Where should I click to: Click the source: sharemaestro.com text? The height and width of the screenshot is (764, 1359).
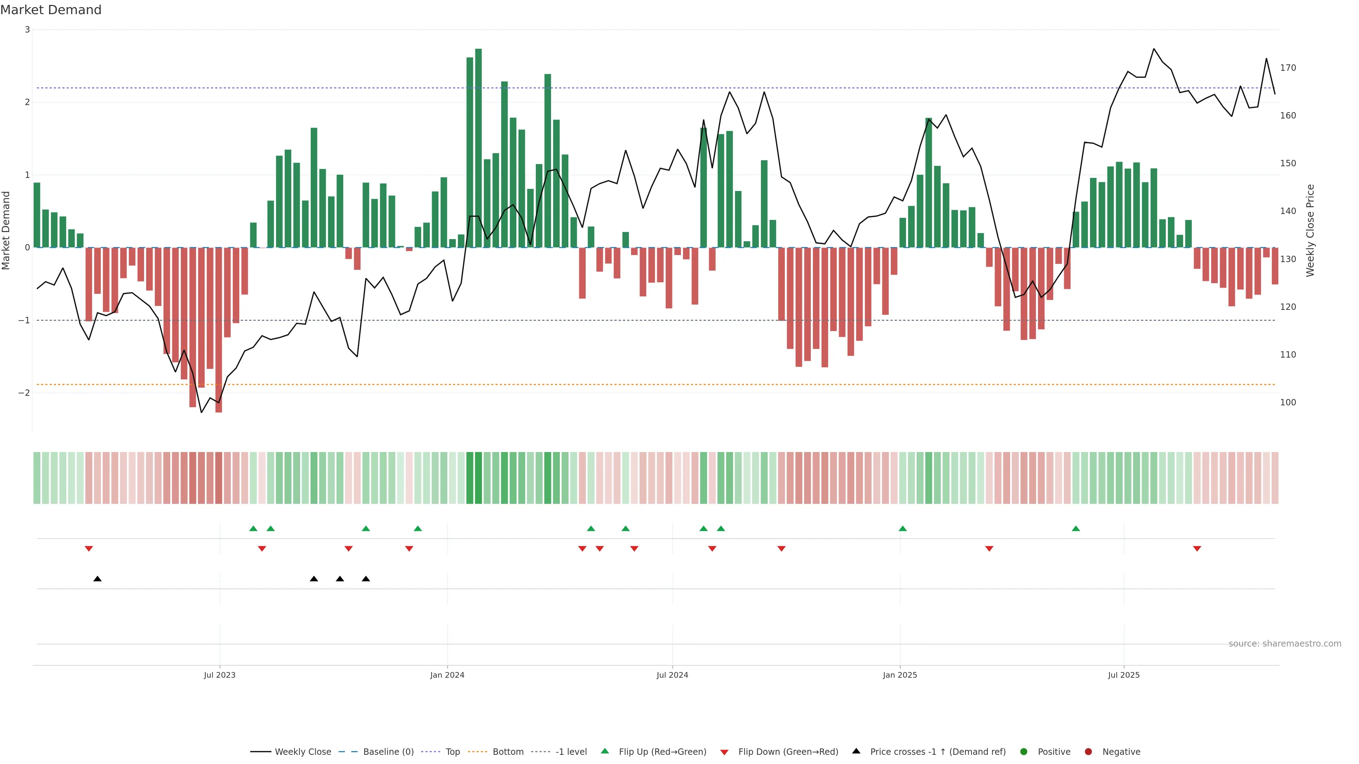(1285, 644)
